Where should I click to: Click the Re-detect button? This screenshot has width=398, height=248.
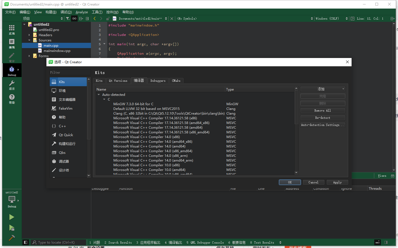[x=323, y=118]
